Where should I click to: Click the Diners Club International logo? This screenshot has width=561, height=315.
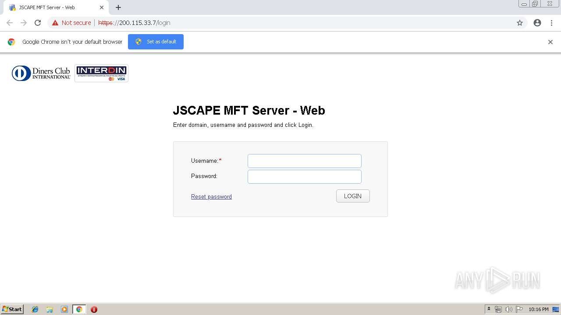(x=41, y=73)
